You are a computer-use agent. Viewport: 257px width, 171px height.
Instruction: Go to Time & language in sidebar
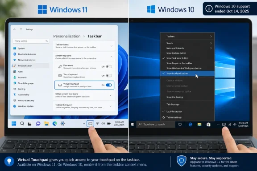(x=31, y=83)
